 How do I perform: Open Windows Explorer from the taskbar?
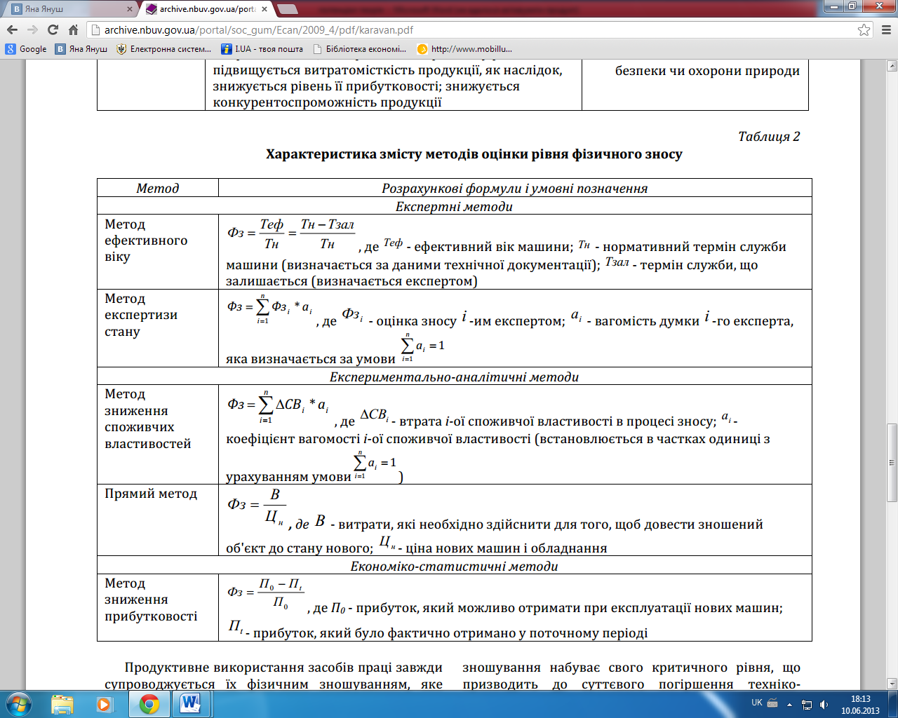pyautogui.click(x=62, y=703)
